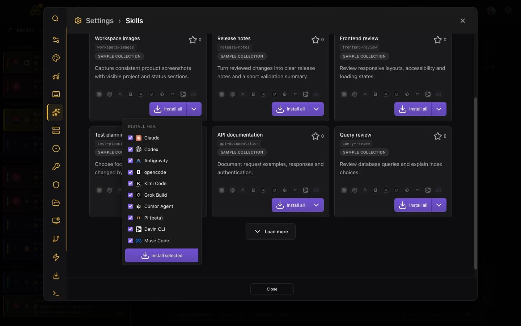Uncheck Codex in the install list
The image size is (521, 326).
click(x=130, y=149)
